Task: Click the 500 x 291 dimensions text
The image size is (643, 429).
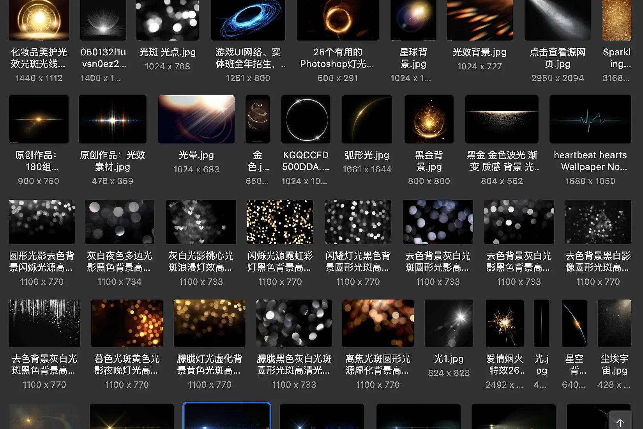Action: click(x=338, y=78)
